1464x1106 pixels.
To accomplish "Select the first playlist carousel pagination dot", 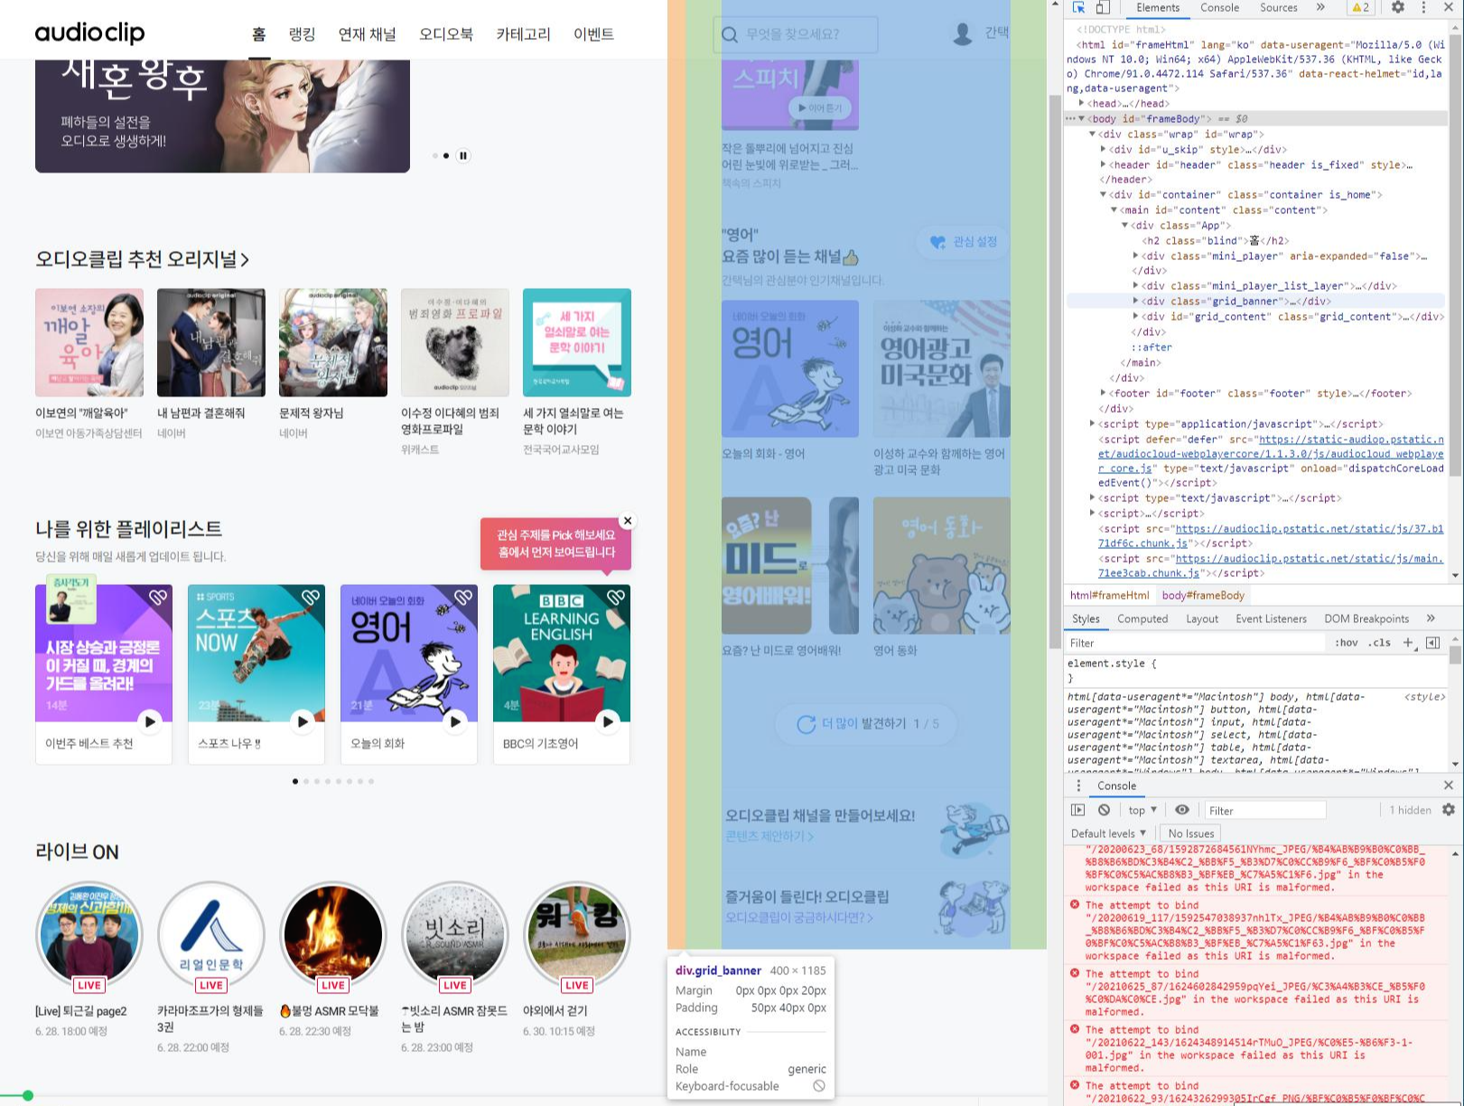I will tap(295, 781).
